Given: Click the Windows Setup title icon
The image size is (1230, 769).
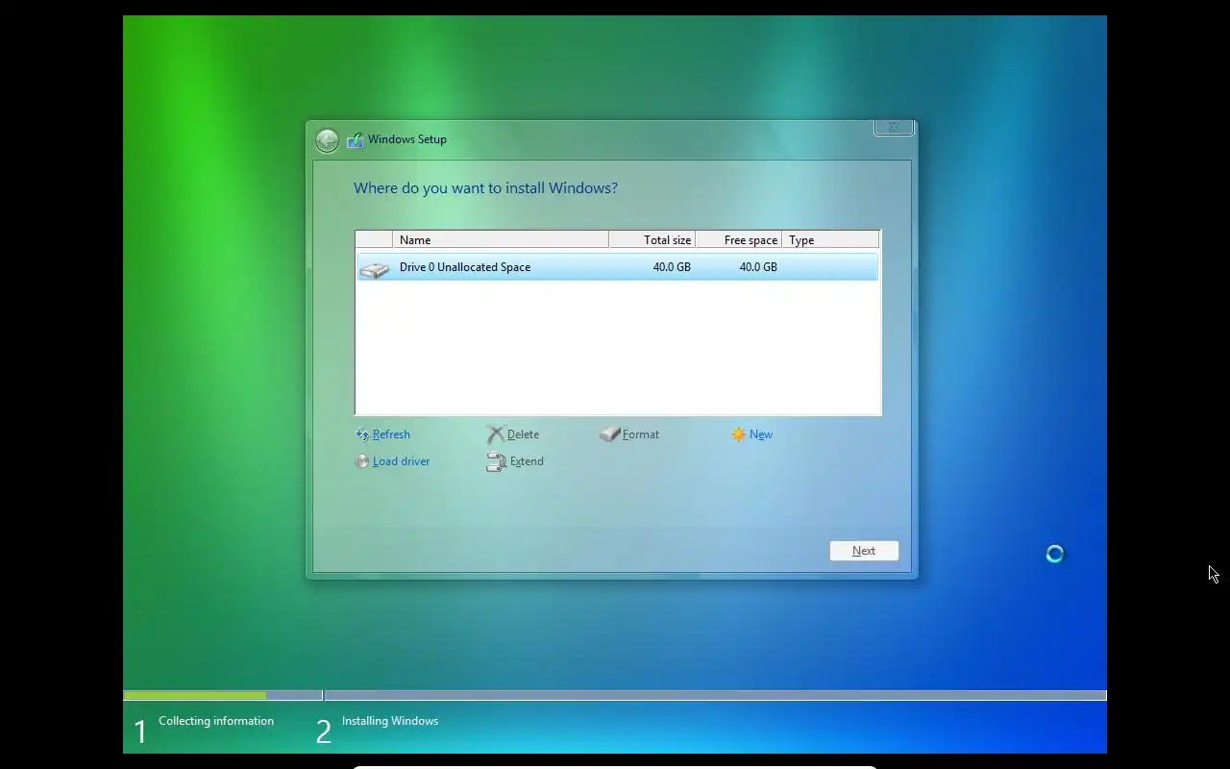Looking at the screenshot, I should [356, 140].
